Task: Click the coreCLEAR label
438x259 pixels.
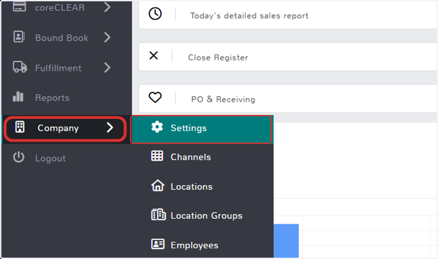Action: (x=60, y=7)
